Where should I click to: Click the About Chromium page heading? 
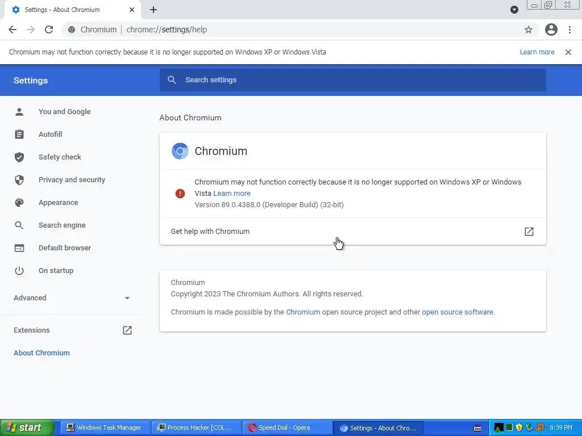[x=190, y=118]
